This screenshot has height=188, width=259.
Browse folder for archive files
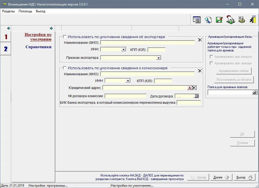pyautogui.click(x=255, y=92)
